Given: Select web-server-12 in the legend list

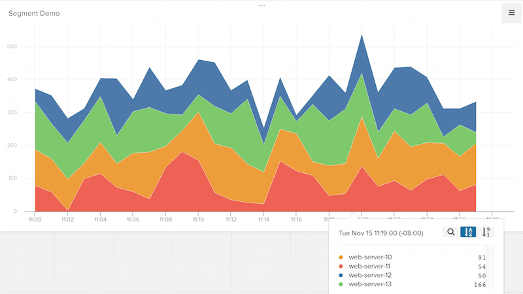Looking at the screenshot, I should point(370,275).
